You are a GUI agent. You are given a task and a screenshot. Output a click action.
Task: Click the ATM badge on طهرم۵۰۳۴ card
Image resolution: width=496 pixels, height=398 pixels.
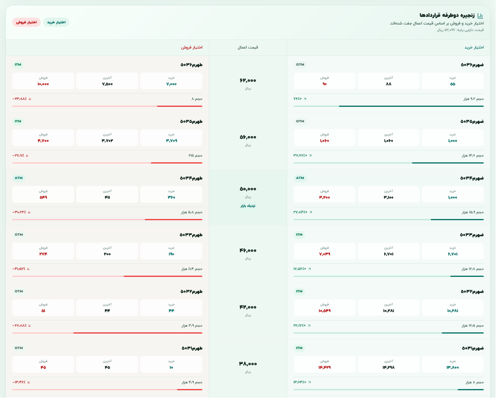(19, 178)
